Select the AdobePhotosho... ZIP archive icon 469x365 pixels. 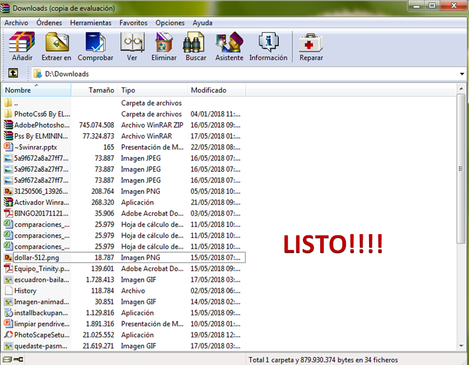pos(8,125)
